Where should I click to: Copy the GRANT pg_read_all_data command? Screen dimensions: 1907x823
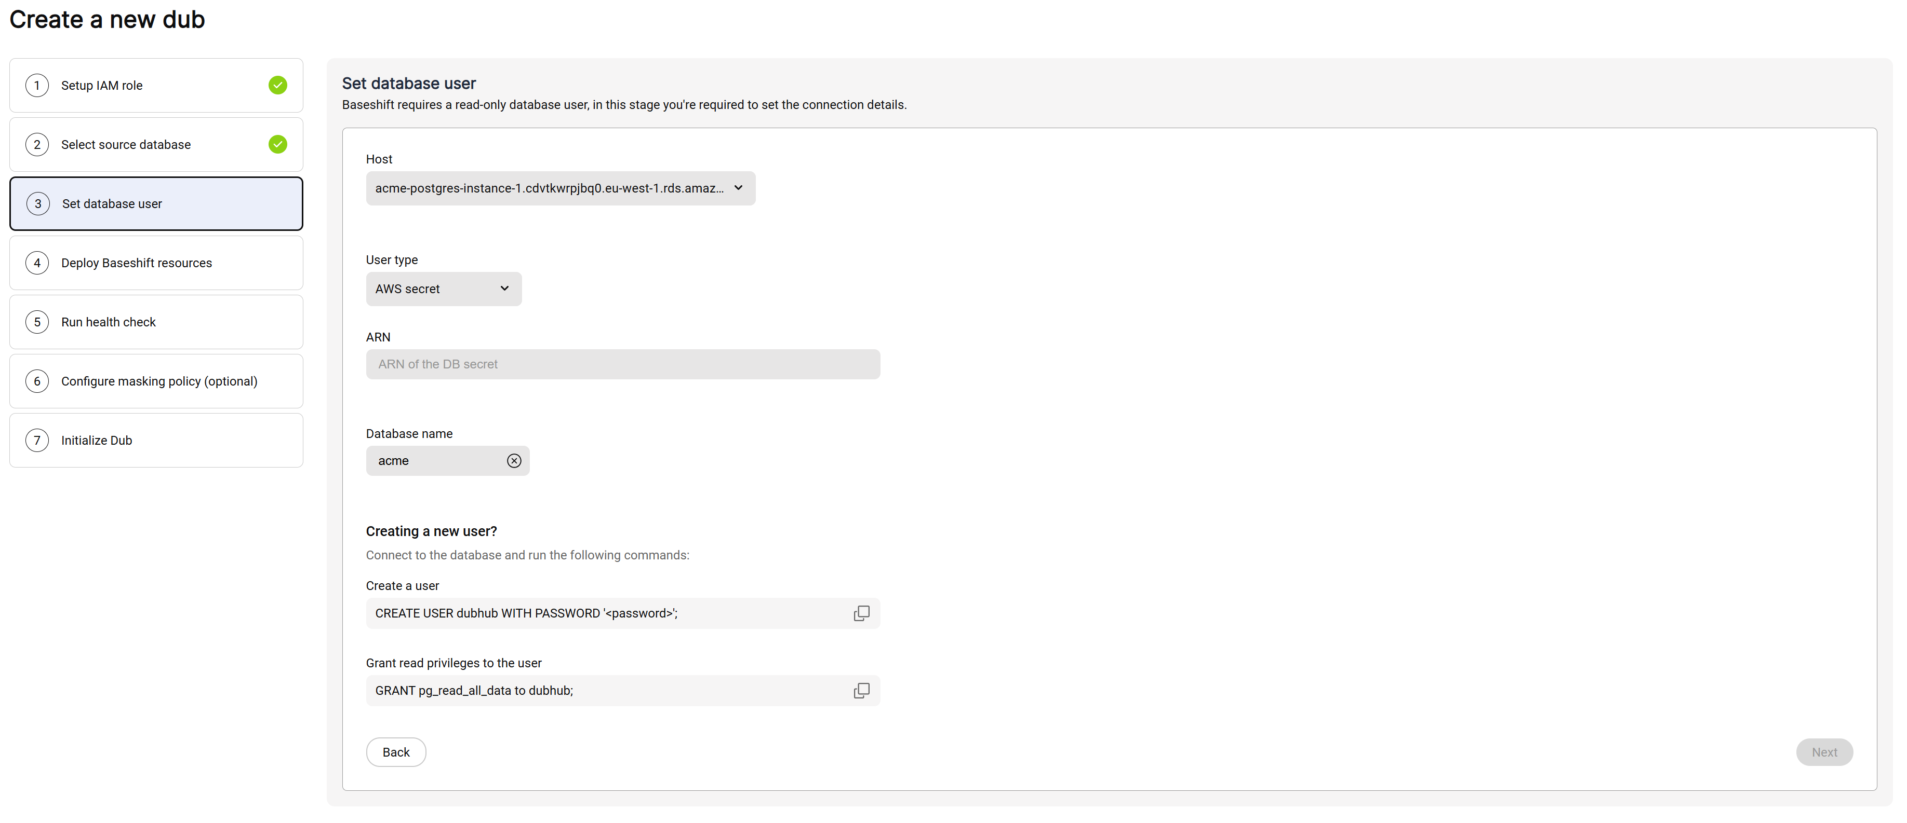tap(861, 691)
